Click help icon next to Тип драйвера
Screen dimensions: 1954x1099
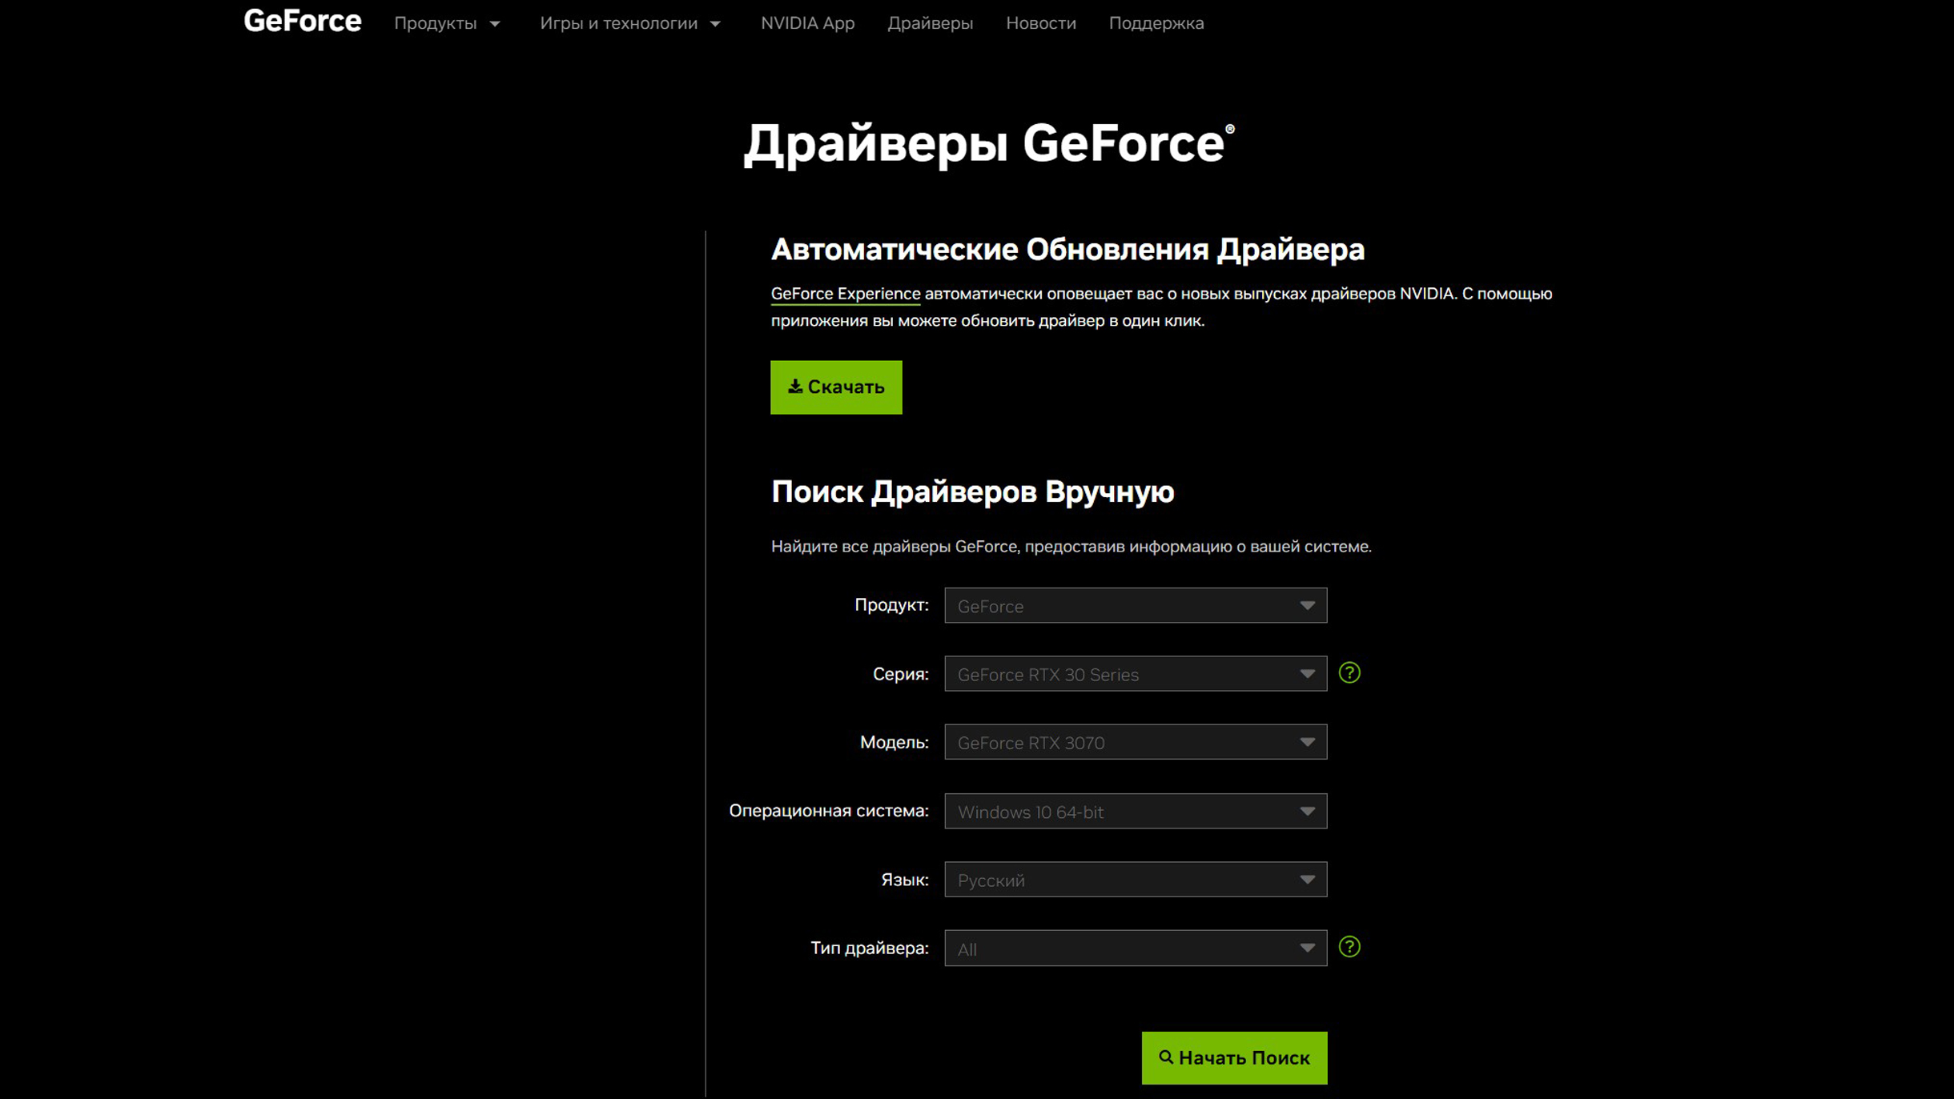click(1349, 947)
